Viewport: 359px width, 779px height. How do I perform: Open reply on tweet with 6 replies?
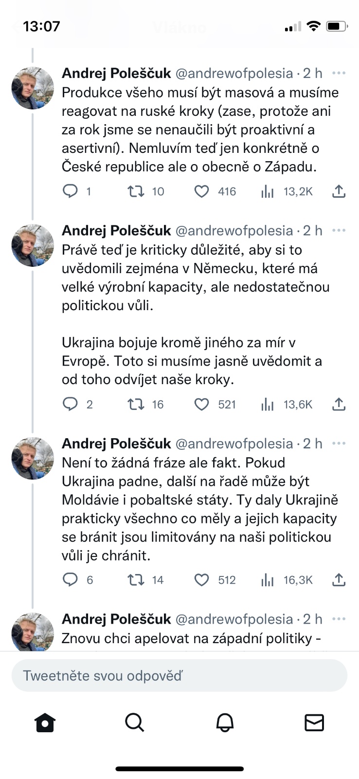coord(71,580)
